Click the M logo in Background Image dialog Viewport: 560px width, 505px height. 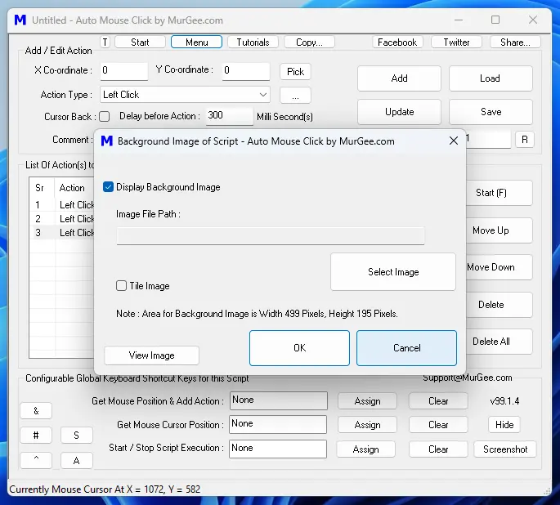point(107,141)
